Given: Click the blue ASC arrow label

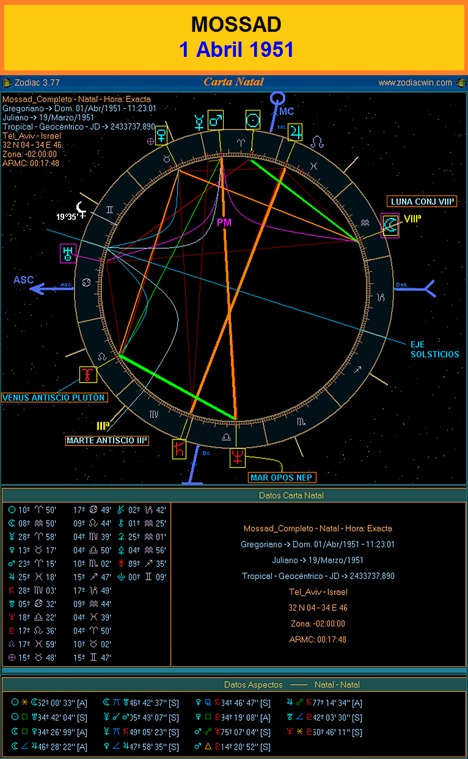Looking at the screenshot, I should pyautogui.click(x=23, y=279).
